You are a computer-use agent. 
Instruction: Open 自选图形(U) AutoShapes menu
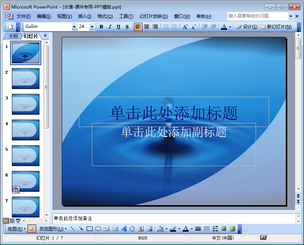point(53,229)
